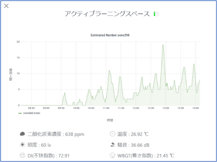Click the DI(不快指数) : 72.91 reading

[49, 156]
